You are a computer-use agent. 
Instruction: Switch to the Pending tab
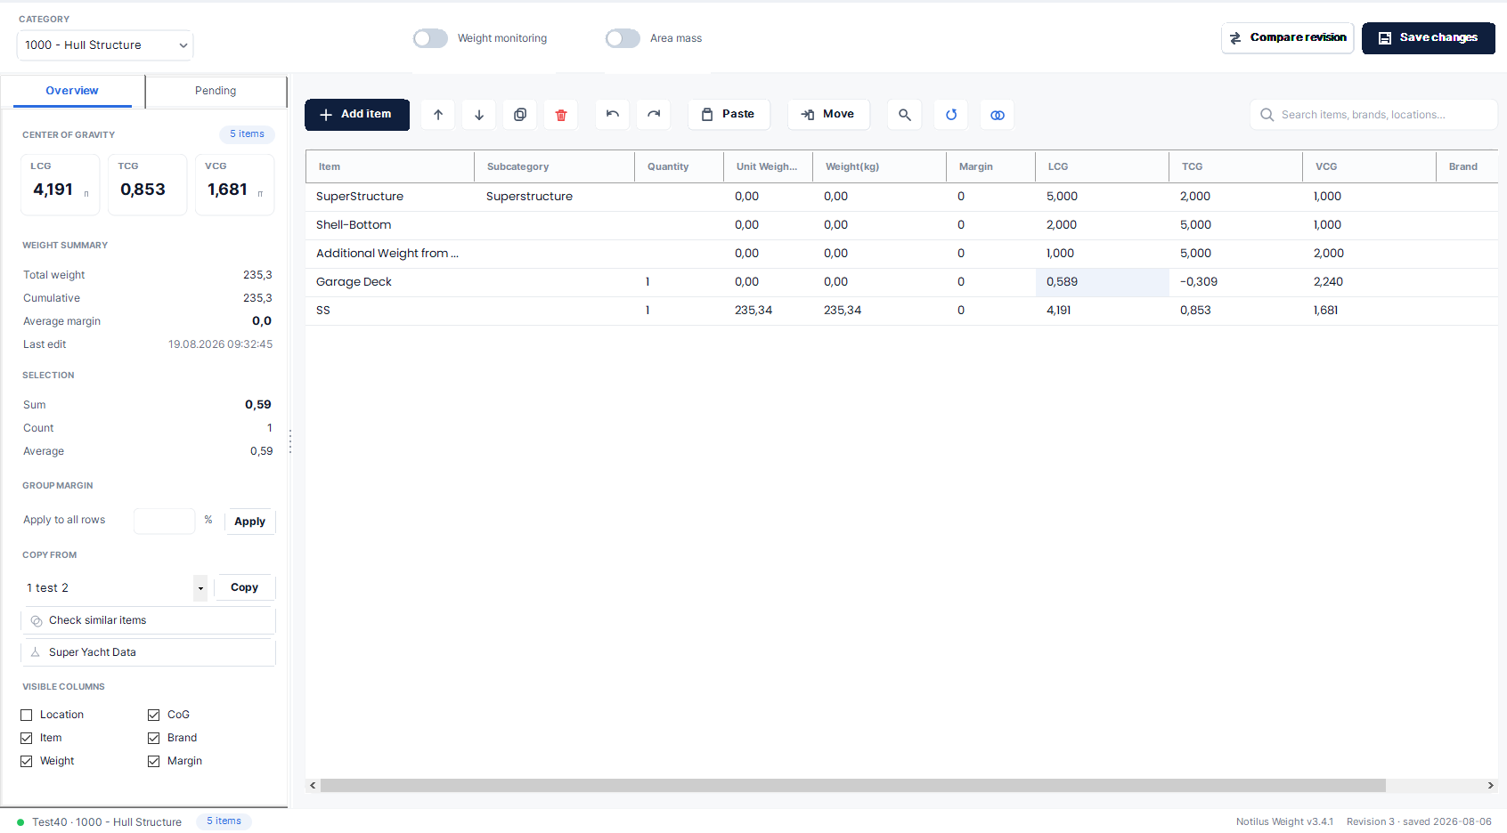click(216, 91)
